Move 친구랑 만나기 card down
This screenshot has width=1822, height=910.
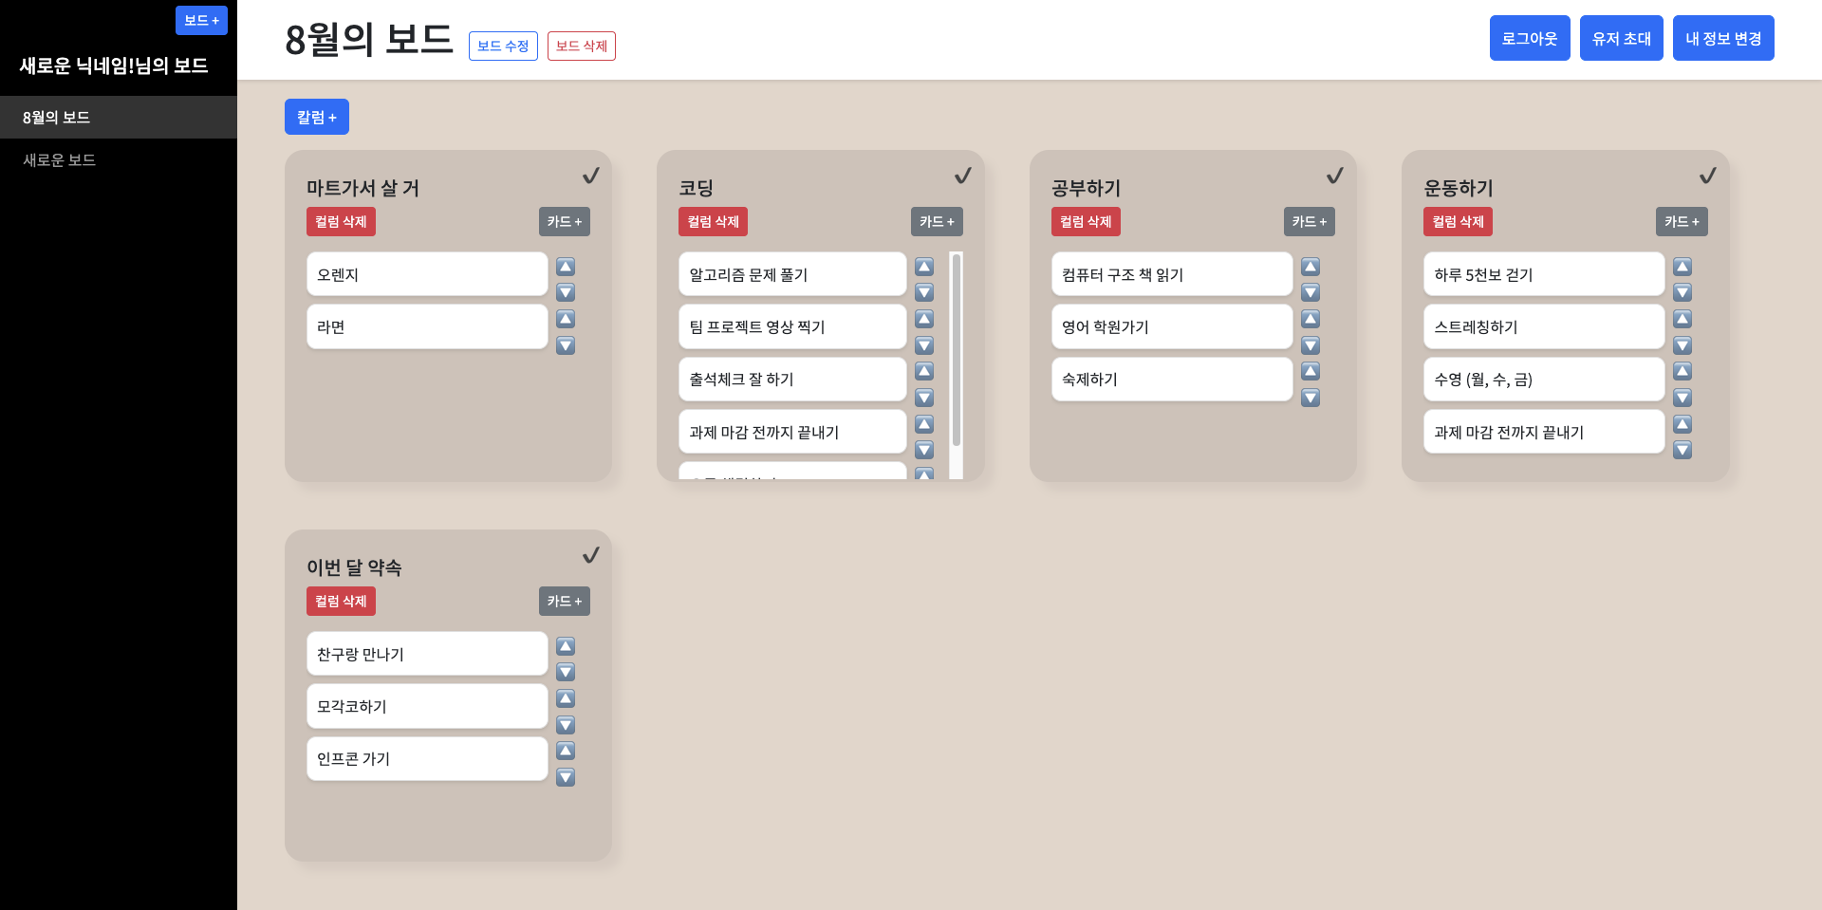(x=566, y=672)
